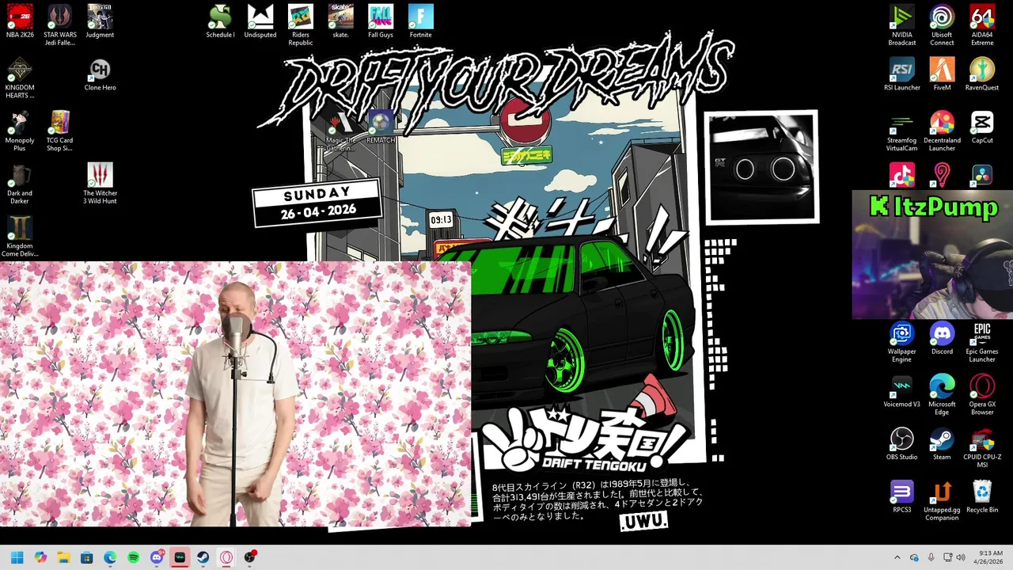The image size is (1013, 570).
Task: Launch RPCS3 emulator from desktop
Action: click(901, 497)
